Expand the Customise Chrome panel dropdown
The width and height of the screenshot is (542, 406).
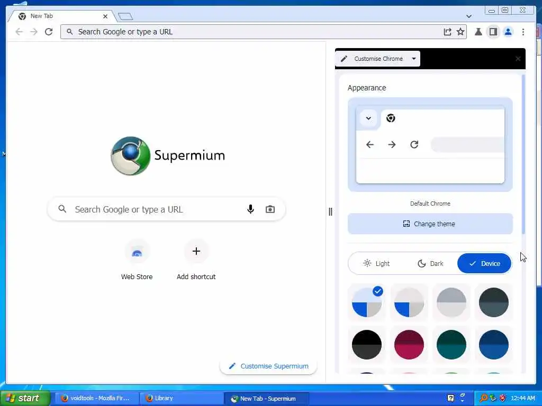click(414, 59)
